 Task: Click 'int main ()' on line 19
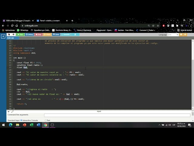click(19, 58)
